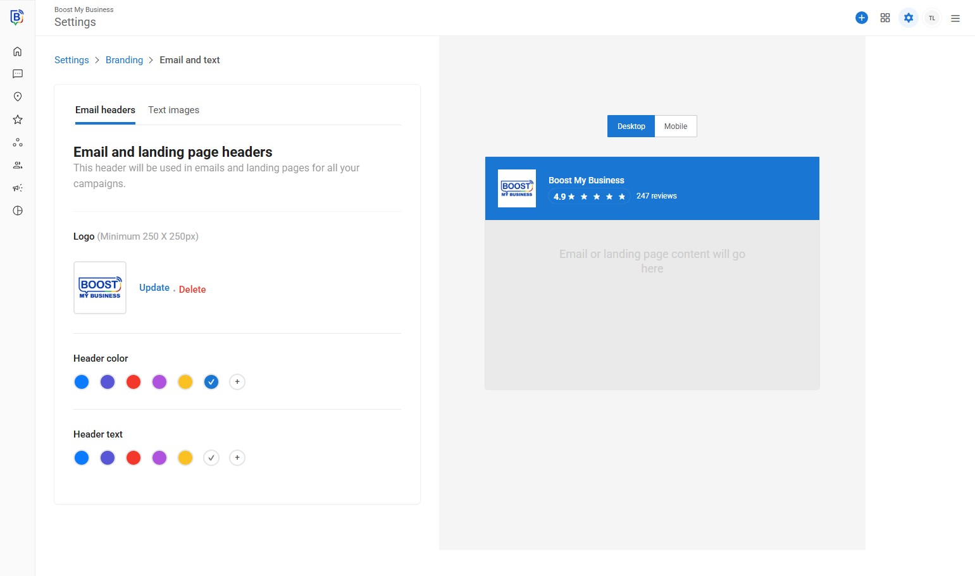The width and height of the screenshot is (975, 576).
Task: Select the checked blue header color
Action: pos(211,382)
